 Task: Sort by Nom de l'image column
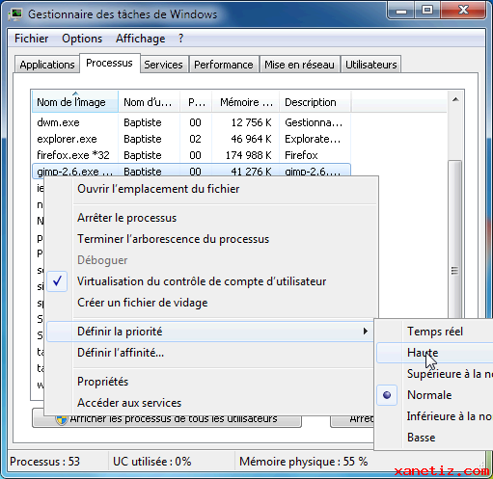75,102
